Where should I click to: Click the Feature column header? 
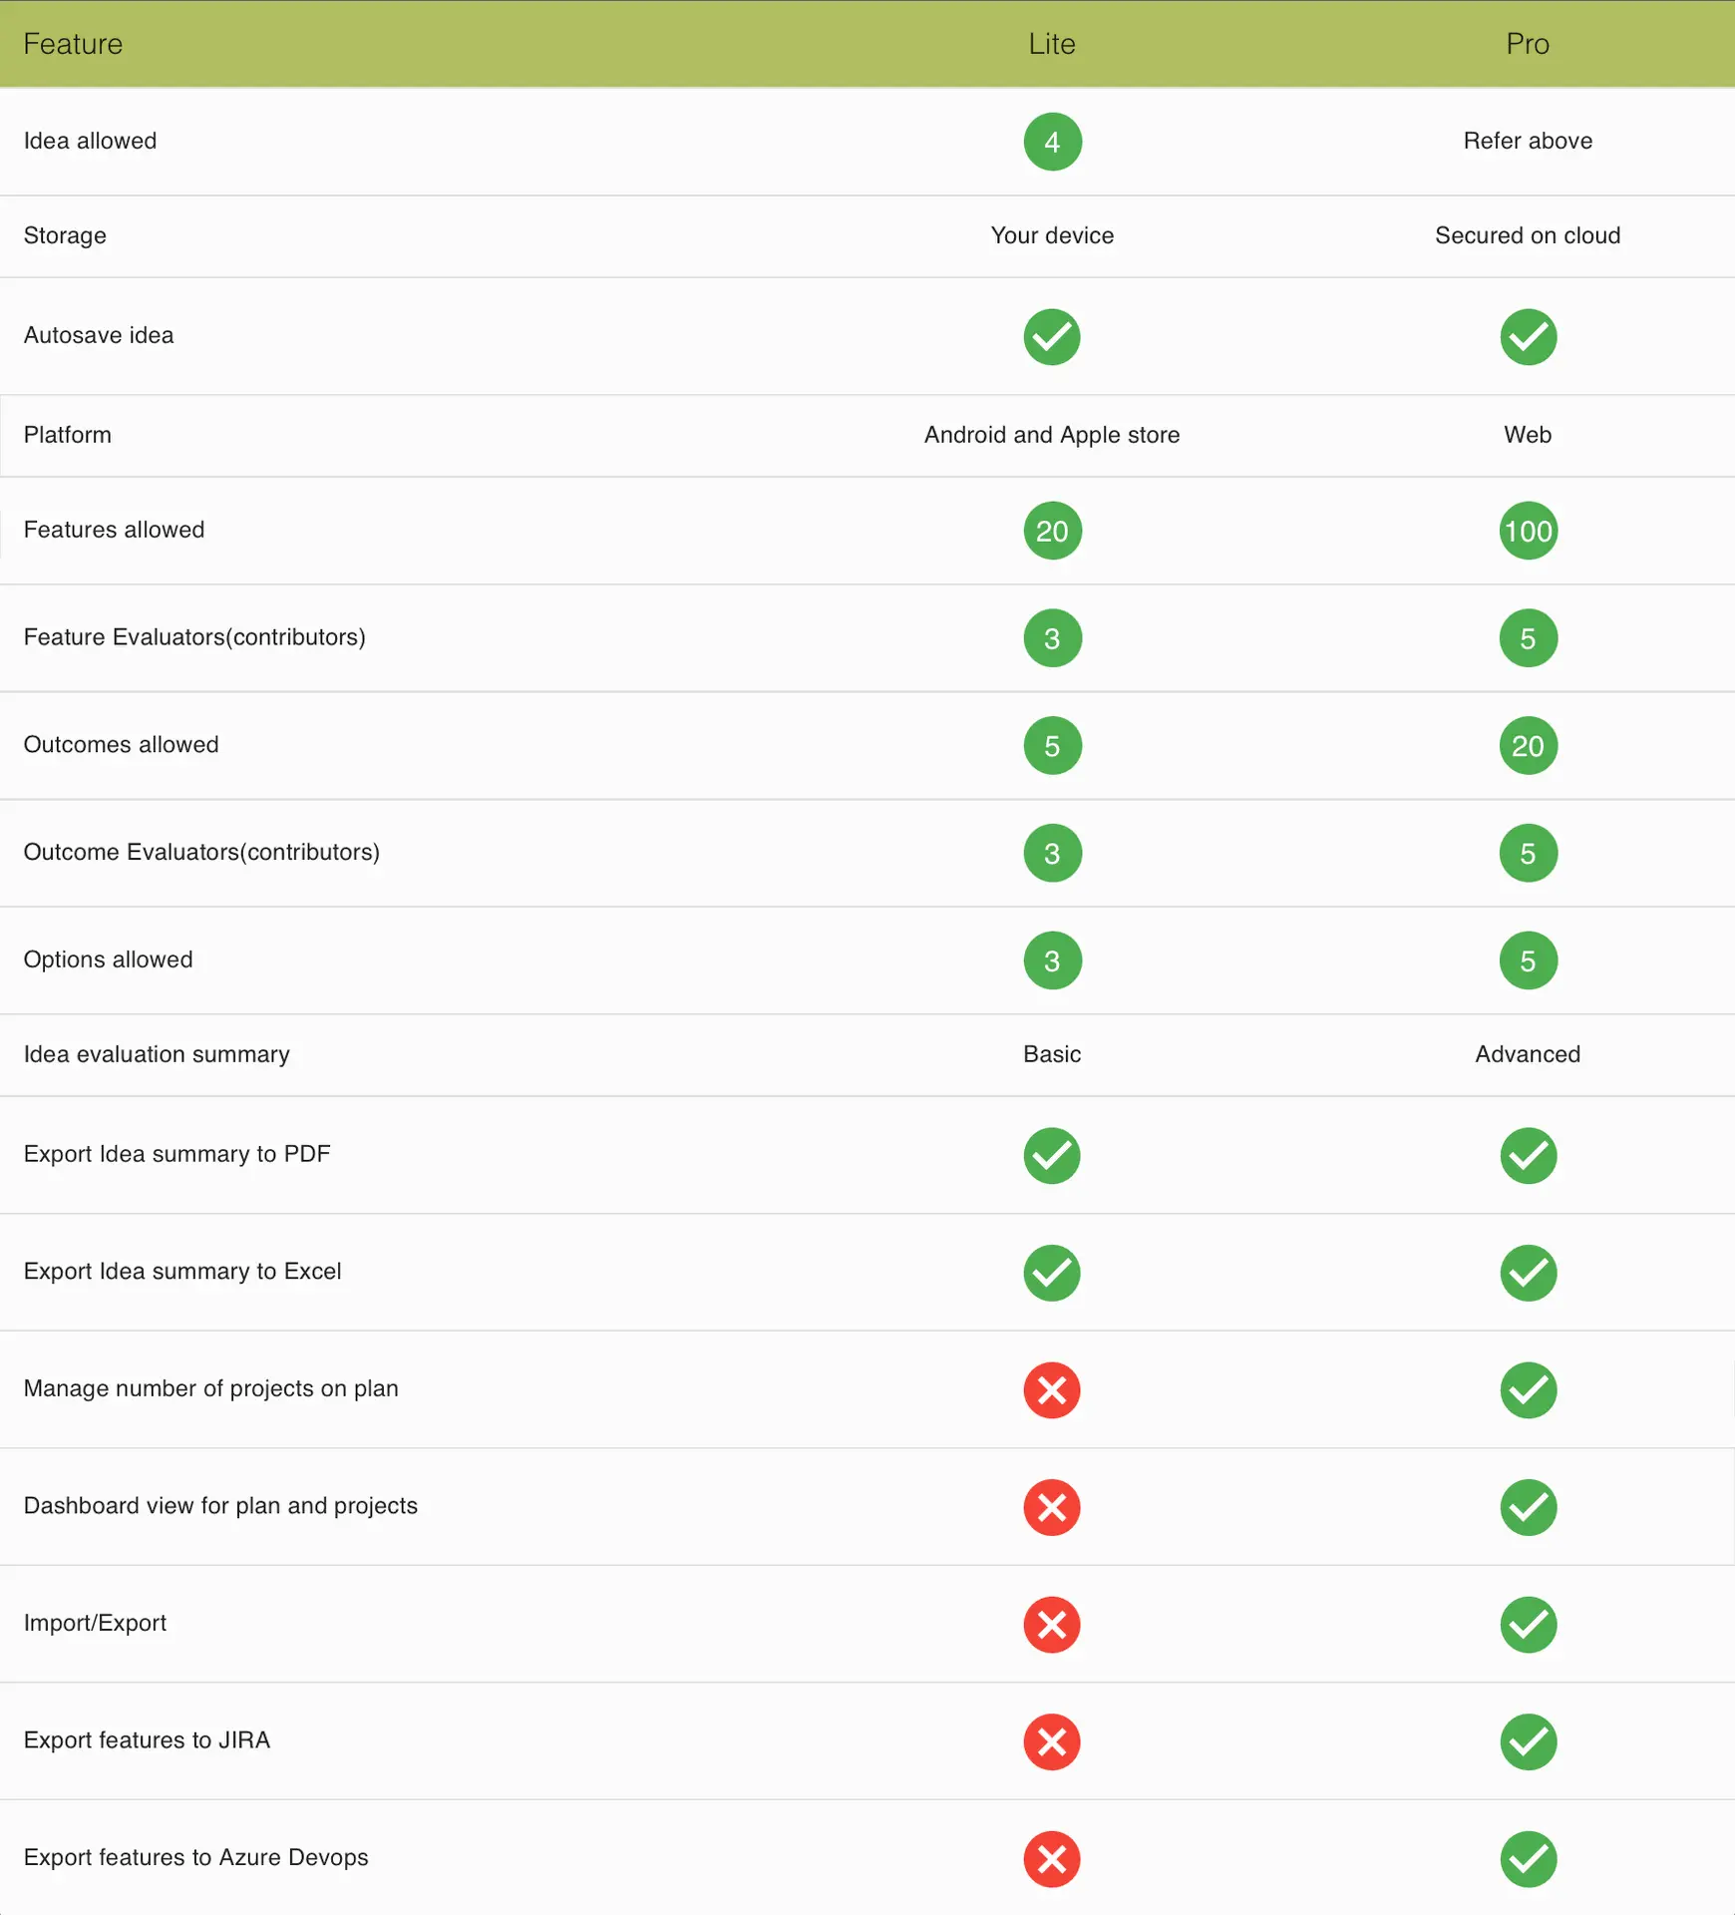73,44
